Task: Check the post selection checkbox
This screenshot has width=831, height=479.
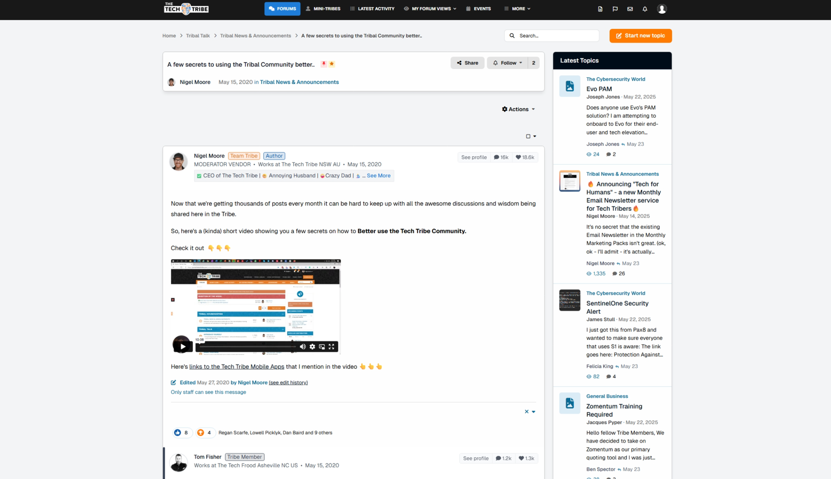Action: tap(528, 136)
